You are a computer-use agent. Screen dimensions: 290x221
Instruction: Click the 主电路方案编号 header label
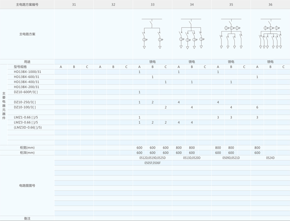point(27,5)
